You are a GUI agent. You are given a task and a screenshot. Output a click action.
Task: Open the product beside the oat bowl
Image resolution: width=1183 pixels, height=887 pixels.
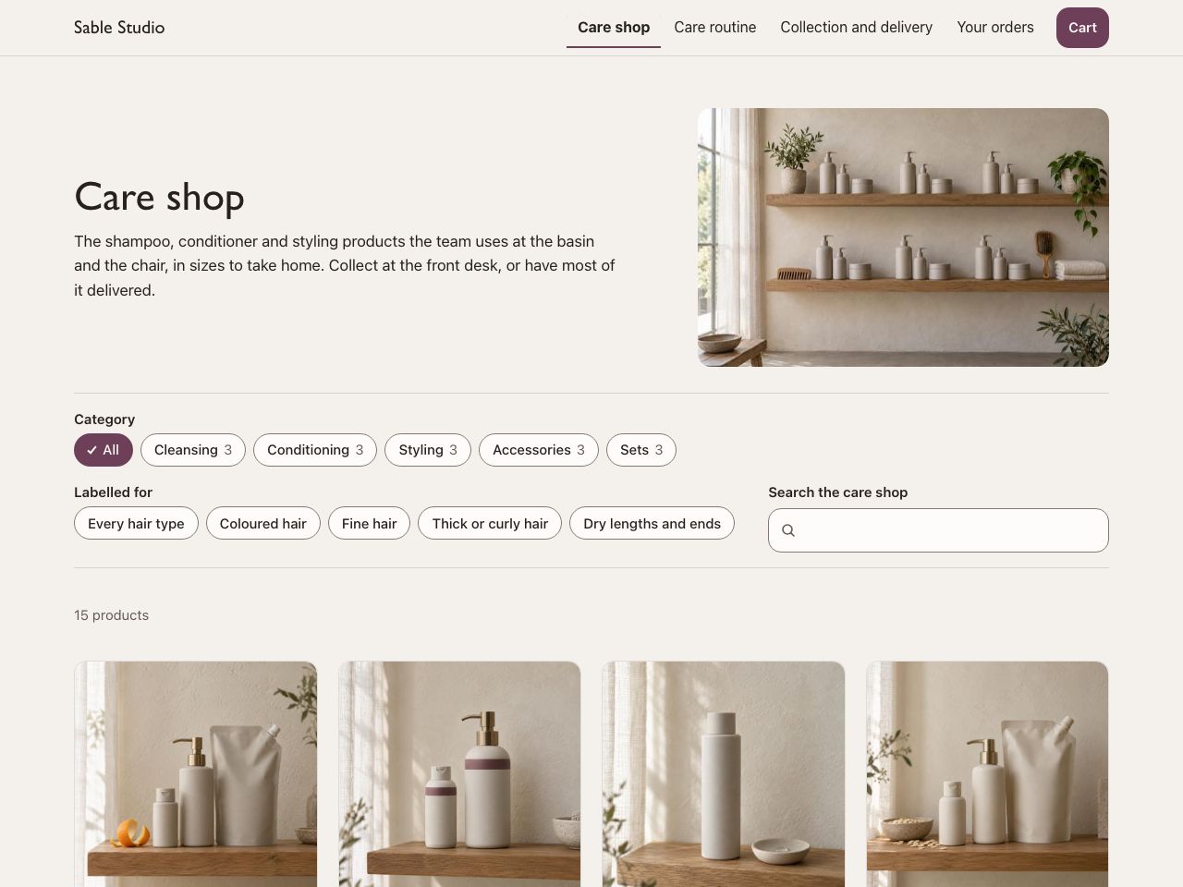[987, 774]
